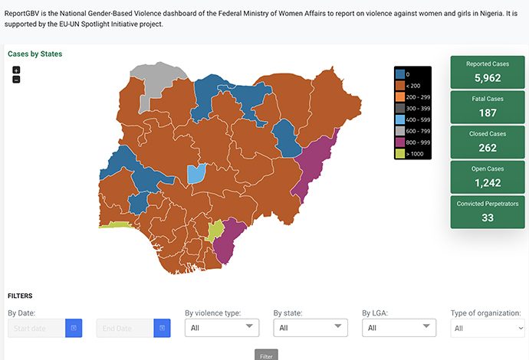529x360 pixels.
Task: Expand the By violence type dropdown
Action: pos(222,328)
